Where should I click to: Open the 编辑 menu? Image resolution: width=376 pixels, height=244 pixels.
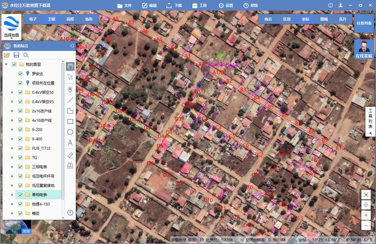(149, 5)
